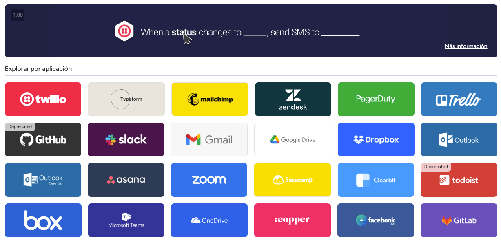This screenshot has width=501, height=240.
Task: Choose the Mailchimp integration tile
Action: tap(210, 99)
